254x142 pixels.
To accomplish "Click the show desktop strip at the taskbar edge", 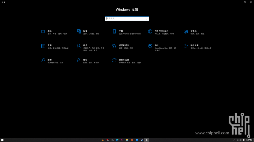I will 253,140.
